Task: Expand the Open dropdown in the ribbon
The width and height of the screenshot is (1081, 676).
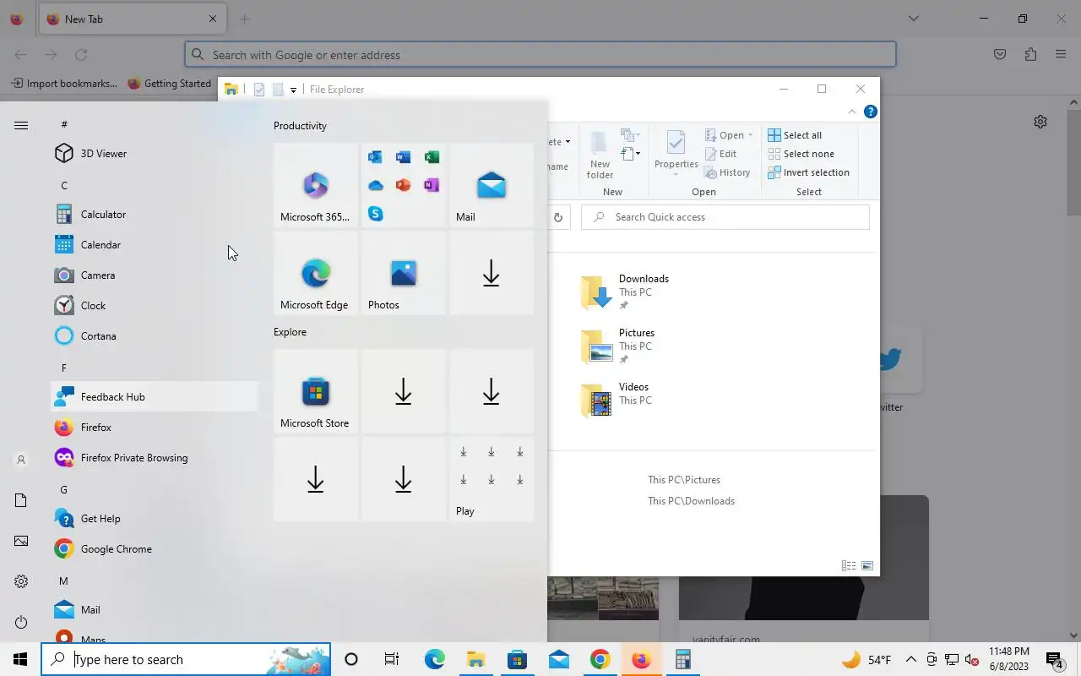Action: tap(729, 135)
